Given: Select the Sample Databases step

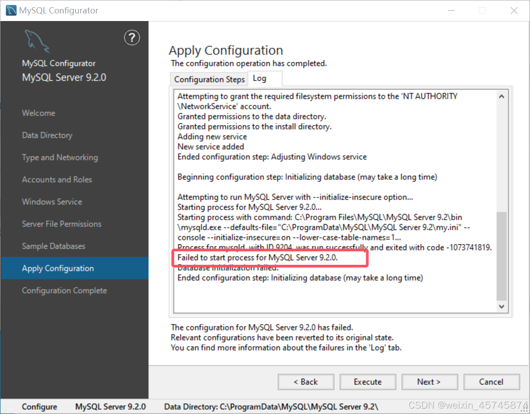Looking at the screenshot, I should tap(53, 246).
